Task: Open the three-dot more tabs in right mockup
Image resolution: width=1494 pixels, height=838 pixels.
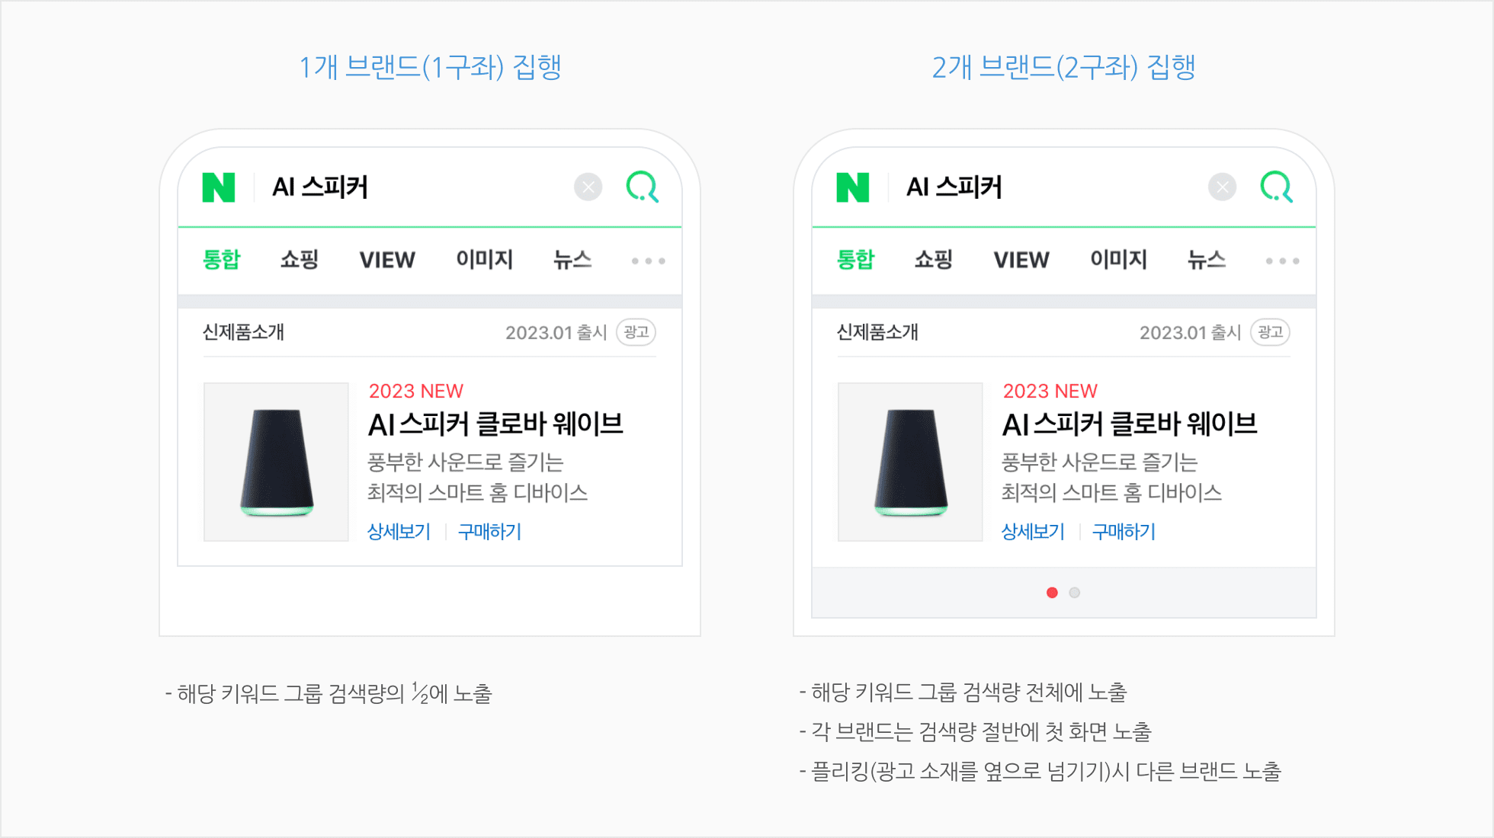Action: pos(1282,261)
